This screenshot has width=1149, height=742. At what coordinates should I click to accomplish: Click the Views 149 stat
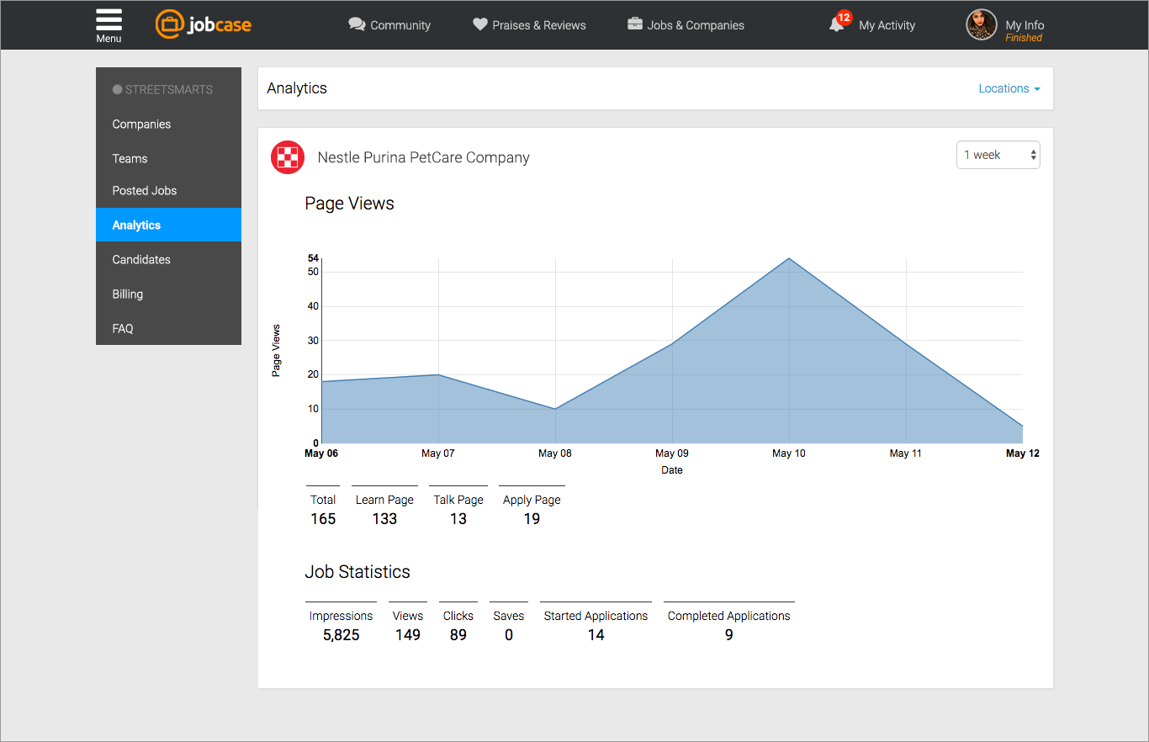(x=408, y=624)
